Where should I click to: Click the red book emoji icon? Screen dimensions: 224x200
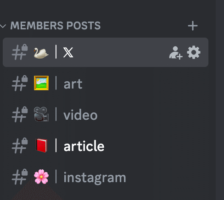41,145
